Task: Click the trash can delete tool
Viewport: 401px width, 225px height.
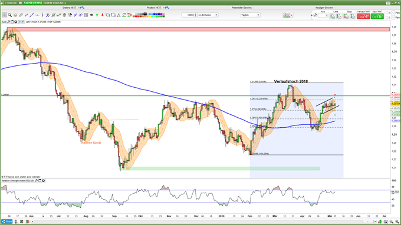Action: point(64,15)
